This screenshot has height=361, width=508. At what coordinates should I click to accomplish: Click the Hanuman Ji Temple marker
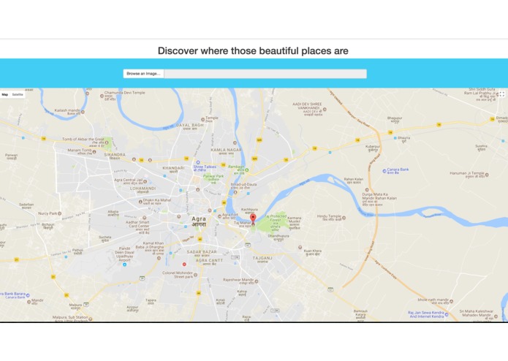pos(487,175)
